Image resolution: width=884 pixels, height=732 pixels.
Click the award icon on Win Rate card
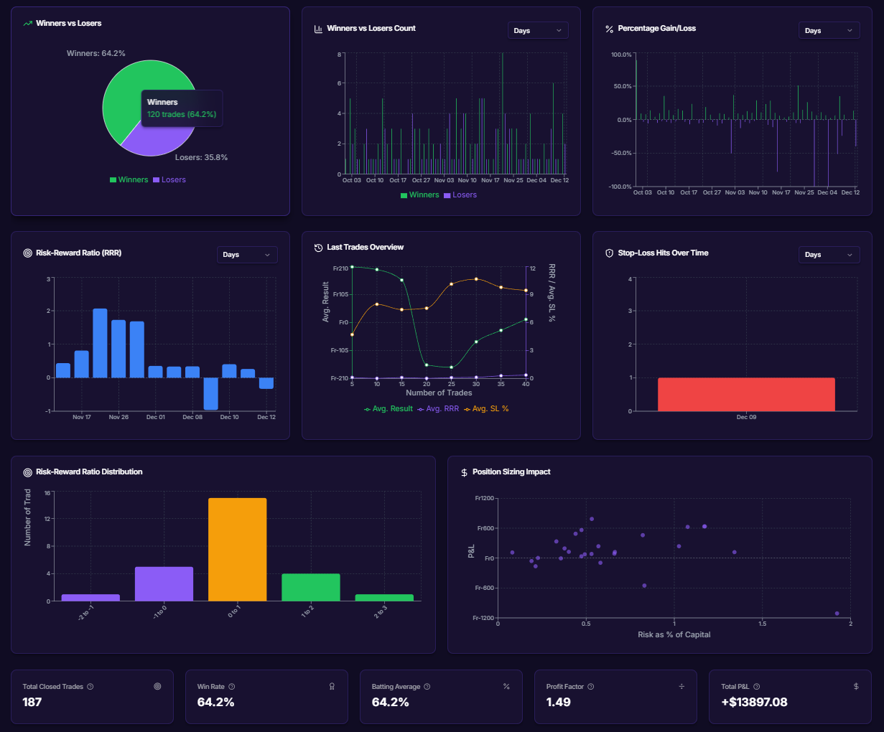click(332, 687)
